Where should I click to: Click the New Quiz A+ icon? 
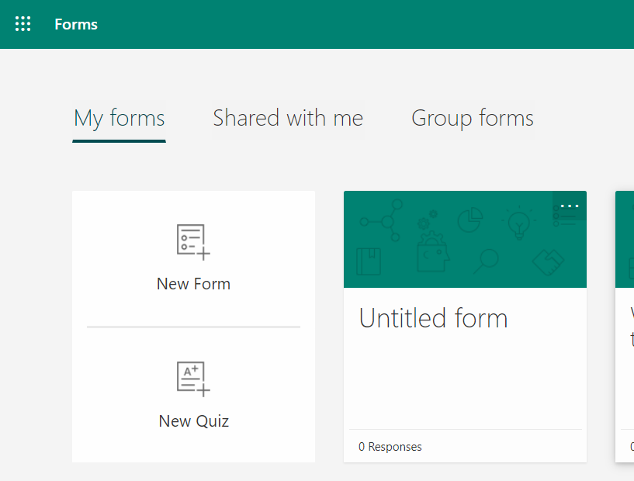pos(192,379)
